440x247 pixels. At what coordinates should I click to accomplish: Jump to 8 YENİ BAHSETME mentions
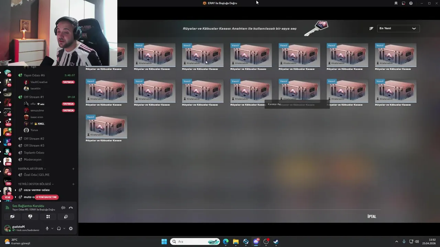(x=46, y=197)
